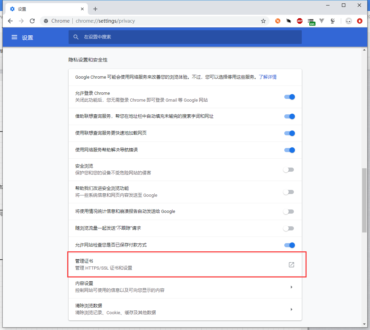The image size is (370, 330).
Task: Open 管理证书 settings row
Action: coord(185,264)
